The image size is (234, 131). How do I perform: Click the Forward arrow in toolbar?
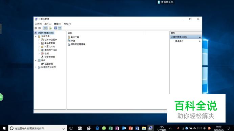tap(40, 28)
